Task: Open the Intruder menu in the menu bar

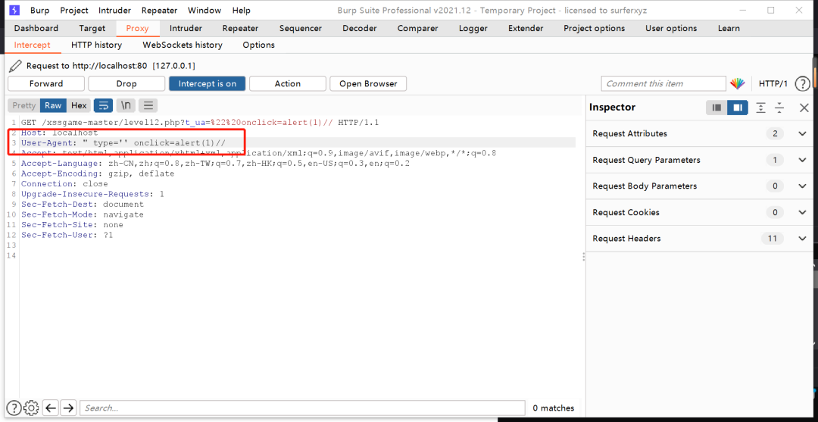Action: tap(115, 10)
